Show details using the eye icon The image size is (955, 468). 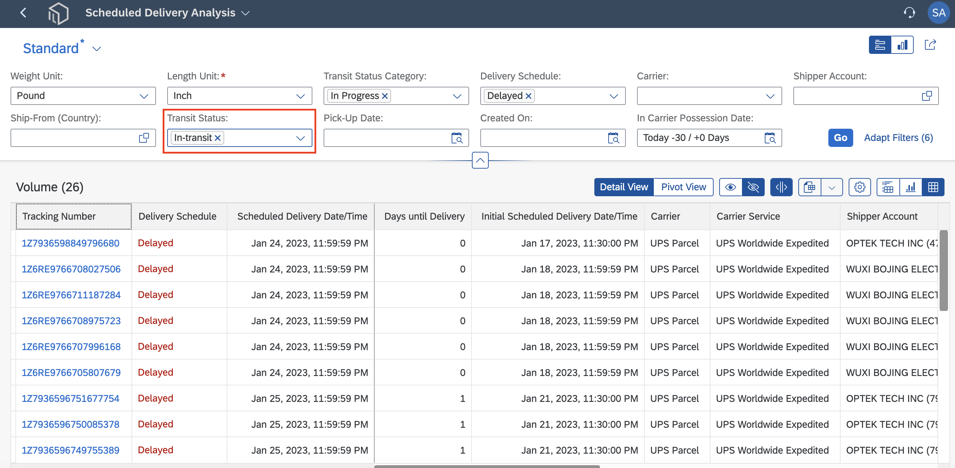click(x=730, y=187)
